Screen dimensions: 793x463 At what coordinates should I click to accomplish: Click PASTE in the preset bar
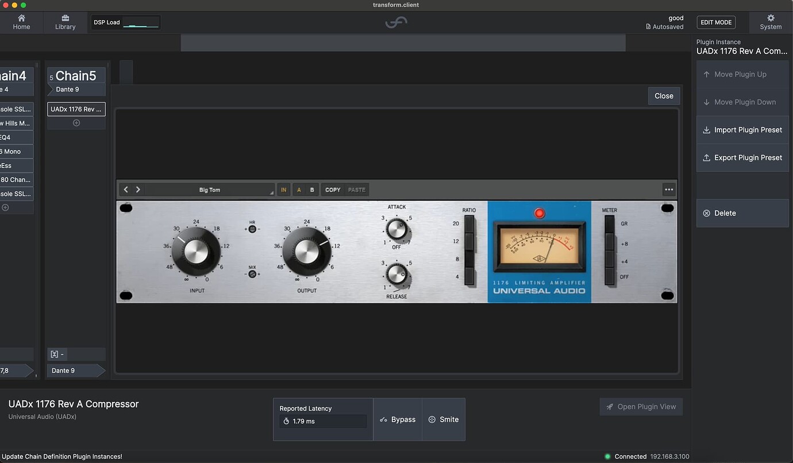(x=356, y=190)
